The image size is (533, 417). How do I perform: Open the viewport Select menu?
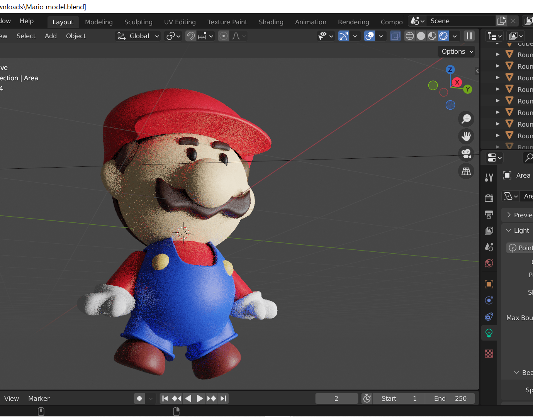point(26,36)
